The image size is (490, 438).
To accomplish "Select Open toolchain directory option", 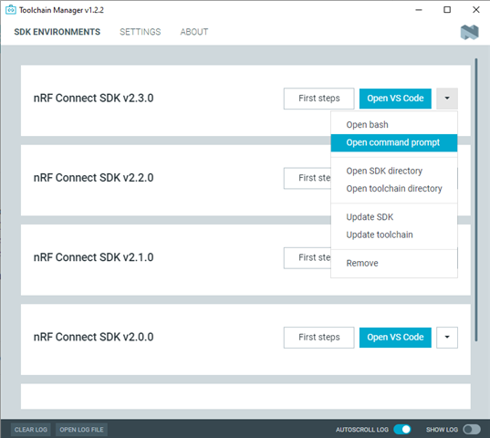I will tap(394, 189).
